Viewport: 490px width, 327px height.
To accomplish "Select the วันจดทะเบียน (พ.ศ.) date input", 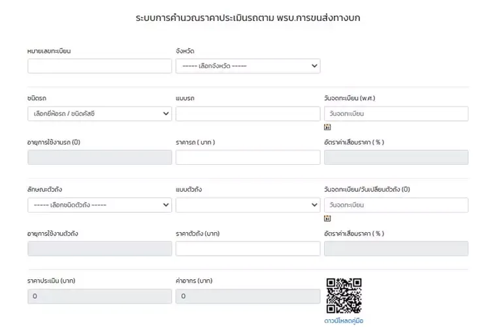I will pyautogui.click(x=396, y=114).
